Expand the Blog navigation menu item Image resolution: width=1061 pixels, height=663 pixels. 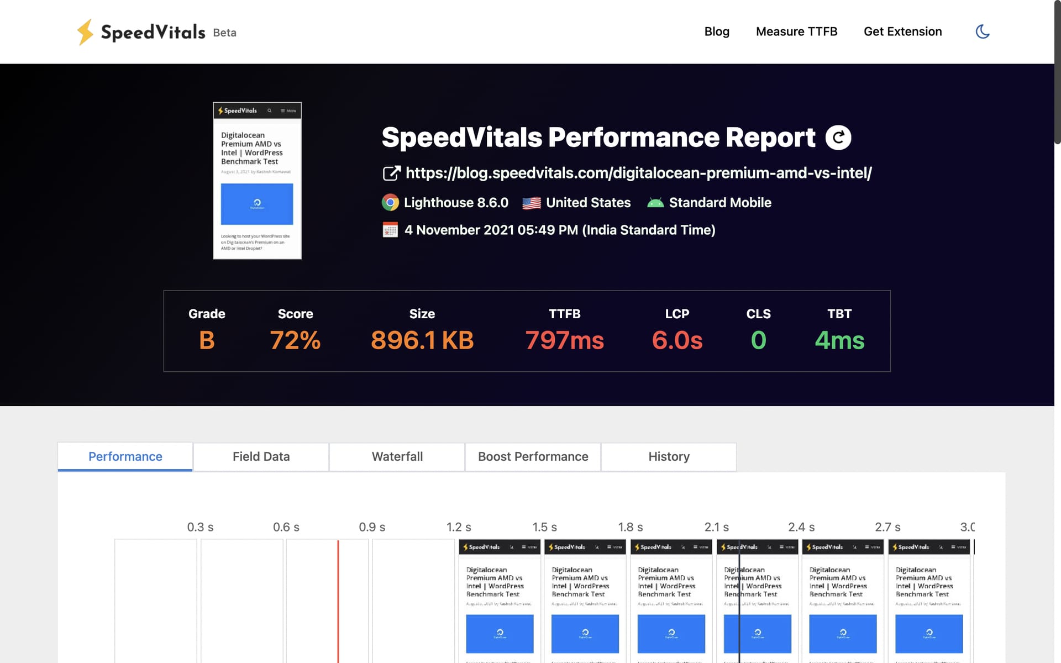pyautogui.click(x=717, y=30)
